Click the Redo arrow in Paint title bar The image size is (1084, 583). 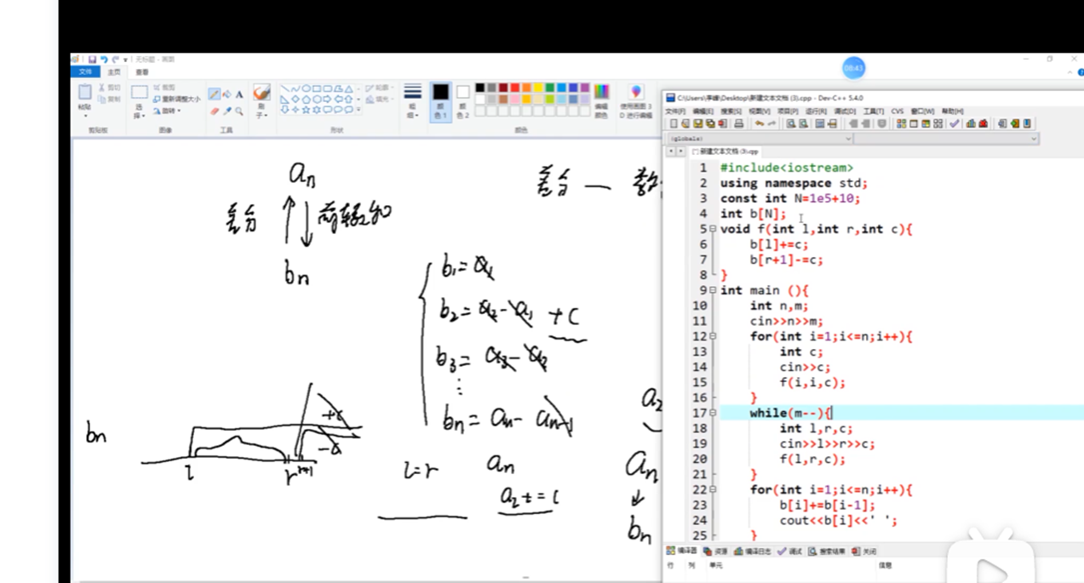(116, 60)
